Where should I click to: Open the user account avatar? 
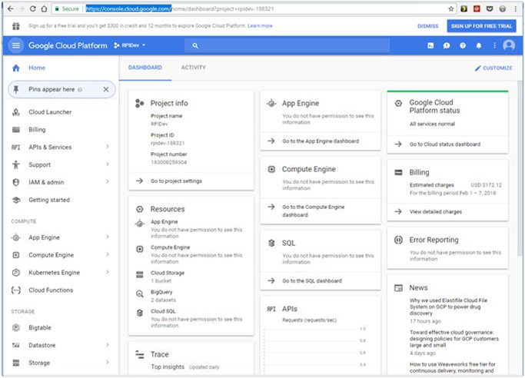click(x=508, y=45)
